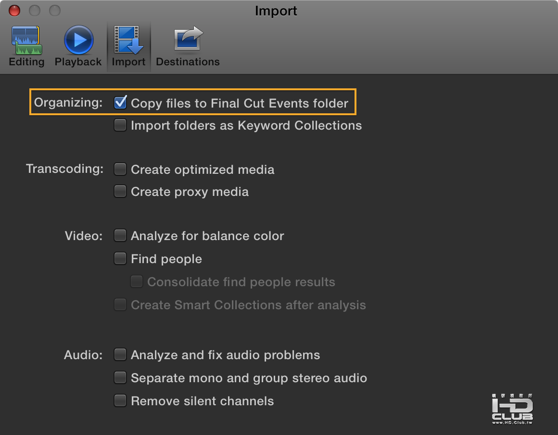Image resolution: width=558 pixels, height=435 pixels.
Task: Click the "Video:" section label
Action: (x=84, y=236)
